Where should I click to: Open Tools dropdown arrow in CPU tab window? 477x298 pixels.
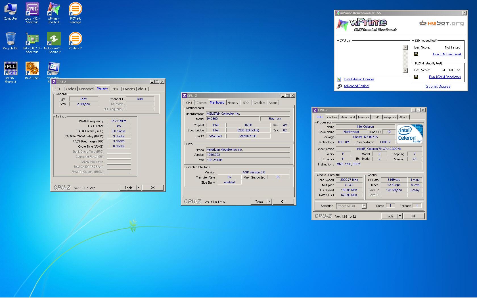coord(400,216)
